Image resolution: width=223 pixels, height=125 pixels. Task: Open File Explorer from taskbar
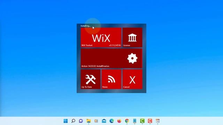coord(89,121)
